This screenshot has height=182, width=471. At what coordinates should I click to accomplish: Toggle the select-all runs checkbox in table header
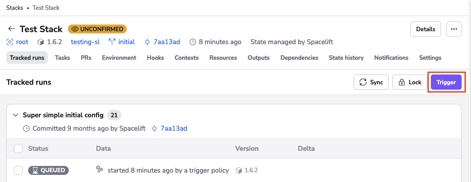[x=18, y=149]
